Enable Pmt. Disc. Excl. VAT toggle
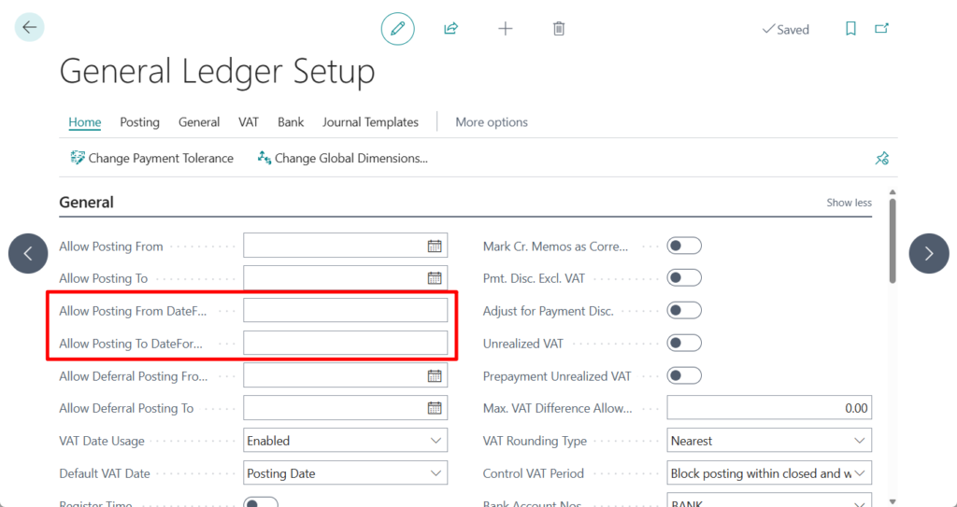 pyautogui.click(x=684, y=278)
